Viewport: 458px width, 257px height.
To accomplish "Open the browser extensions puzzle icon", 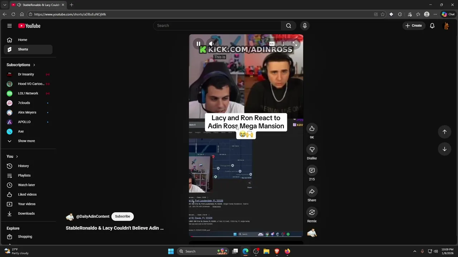I will pos(400,14).
